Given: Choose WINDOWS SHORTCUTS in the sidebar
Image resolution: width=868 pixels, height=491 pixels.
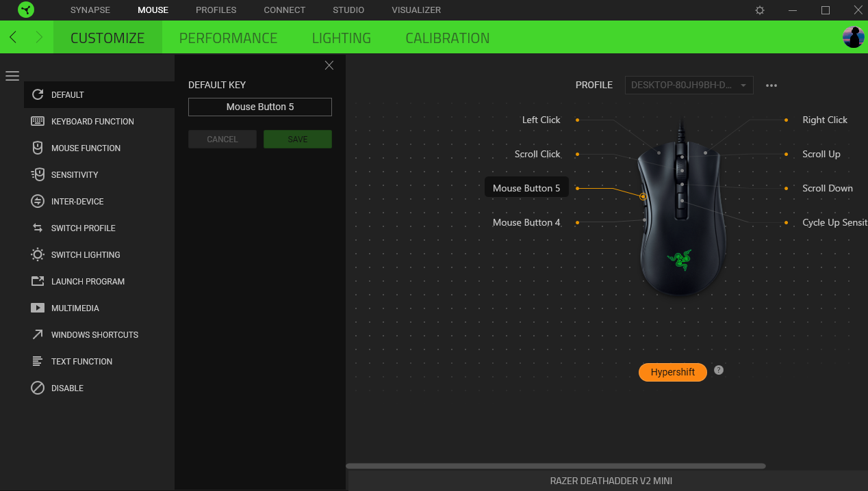Looking at the screenshot, I should tap(94, 334).
